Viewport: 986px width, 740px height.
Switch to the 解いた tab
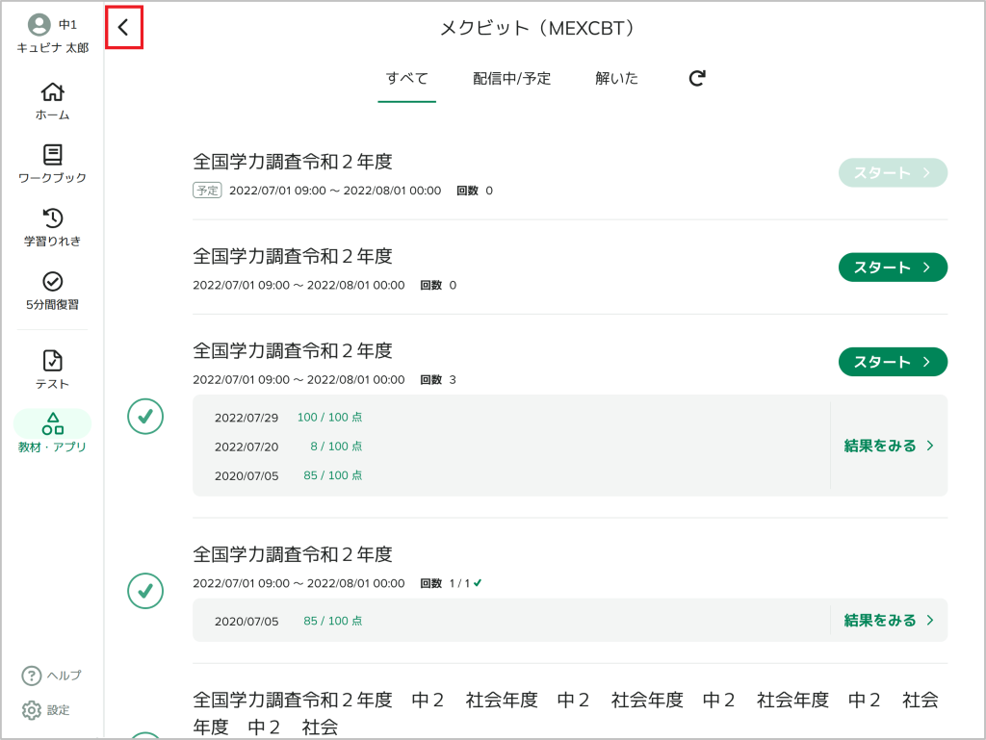(x=616, y=79)
